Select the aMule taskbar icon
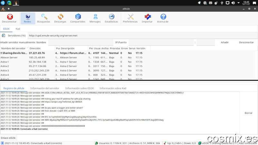258x145 pixels. click(16, 3)
